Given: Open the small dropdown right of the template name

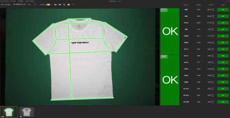Looking at the screenshot, I should click(29, 5).
